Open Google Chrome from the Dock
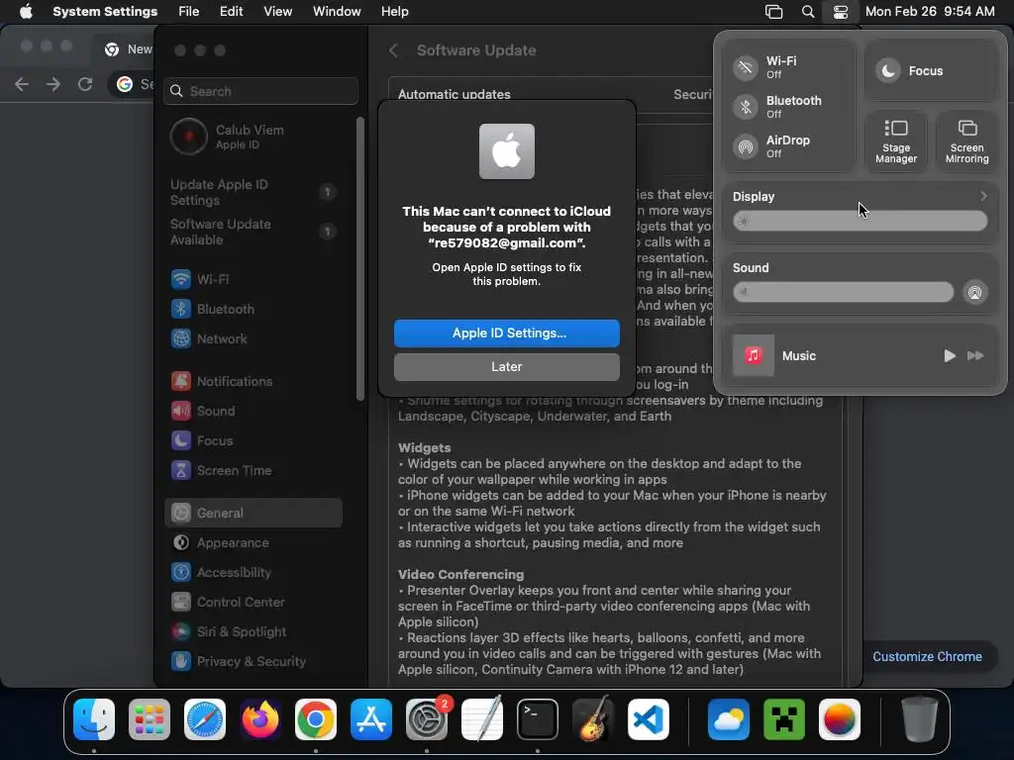This screenshot has width=1014, height=760. (x=316, y=719)
